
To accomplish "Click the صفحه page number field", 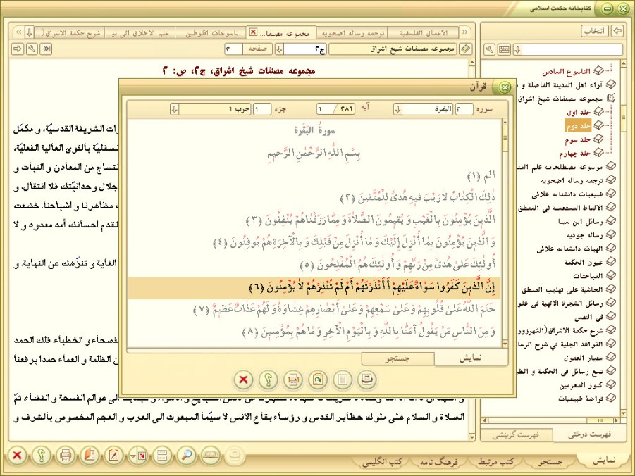I will click(x=234, y=49).
